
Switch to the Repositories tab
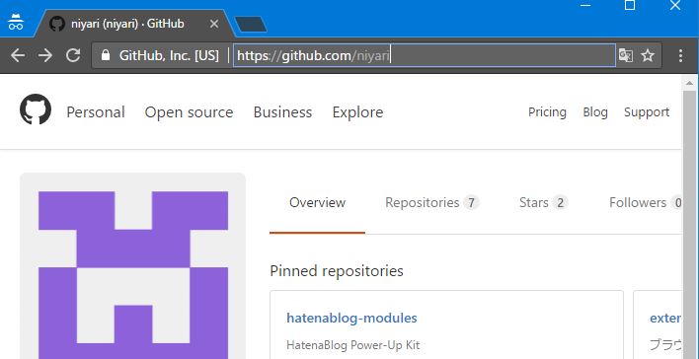(432, 202)
